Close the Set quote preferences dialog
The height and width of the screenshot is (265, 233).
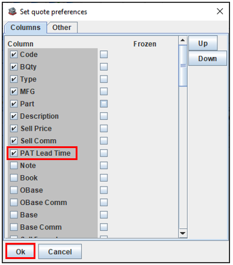pos(220,11)
